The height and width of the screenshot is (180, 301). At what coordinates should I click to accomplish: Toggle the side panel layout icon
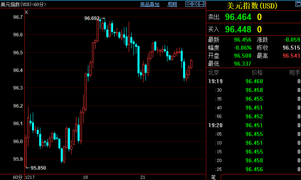pyautogui.click(x=202, y=4)
